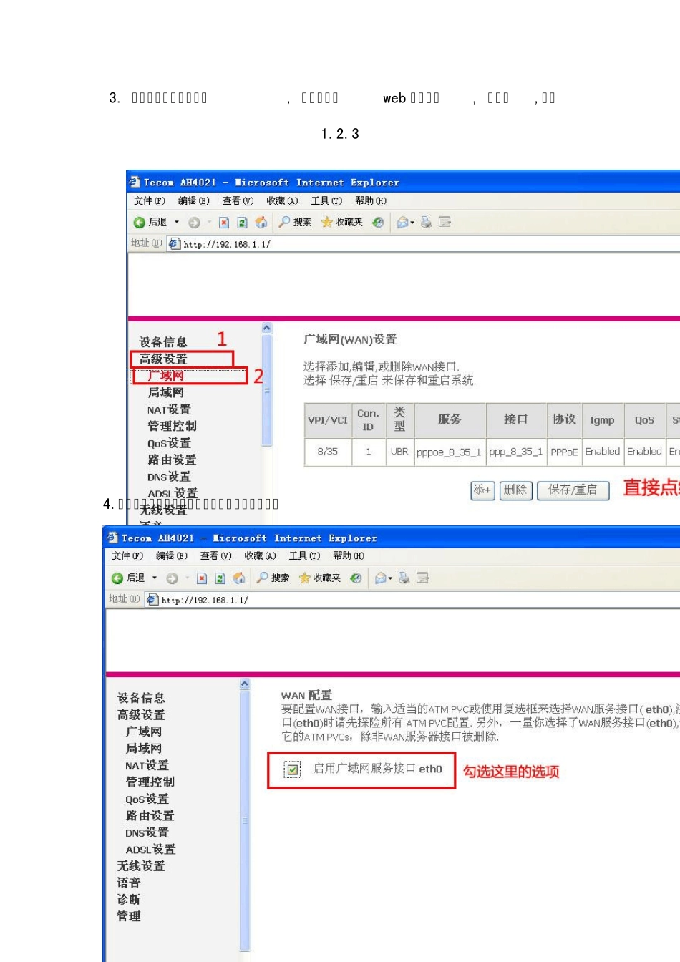Click Print icon in upper WAN设置 window
The width and height of the screenshot is (680, 962).
point(426,223)
